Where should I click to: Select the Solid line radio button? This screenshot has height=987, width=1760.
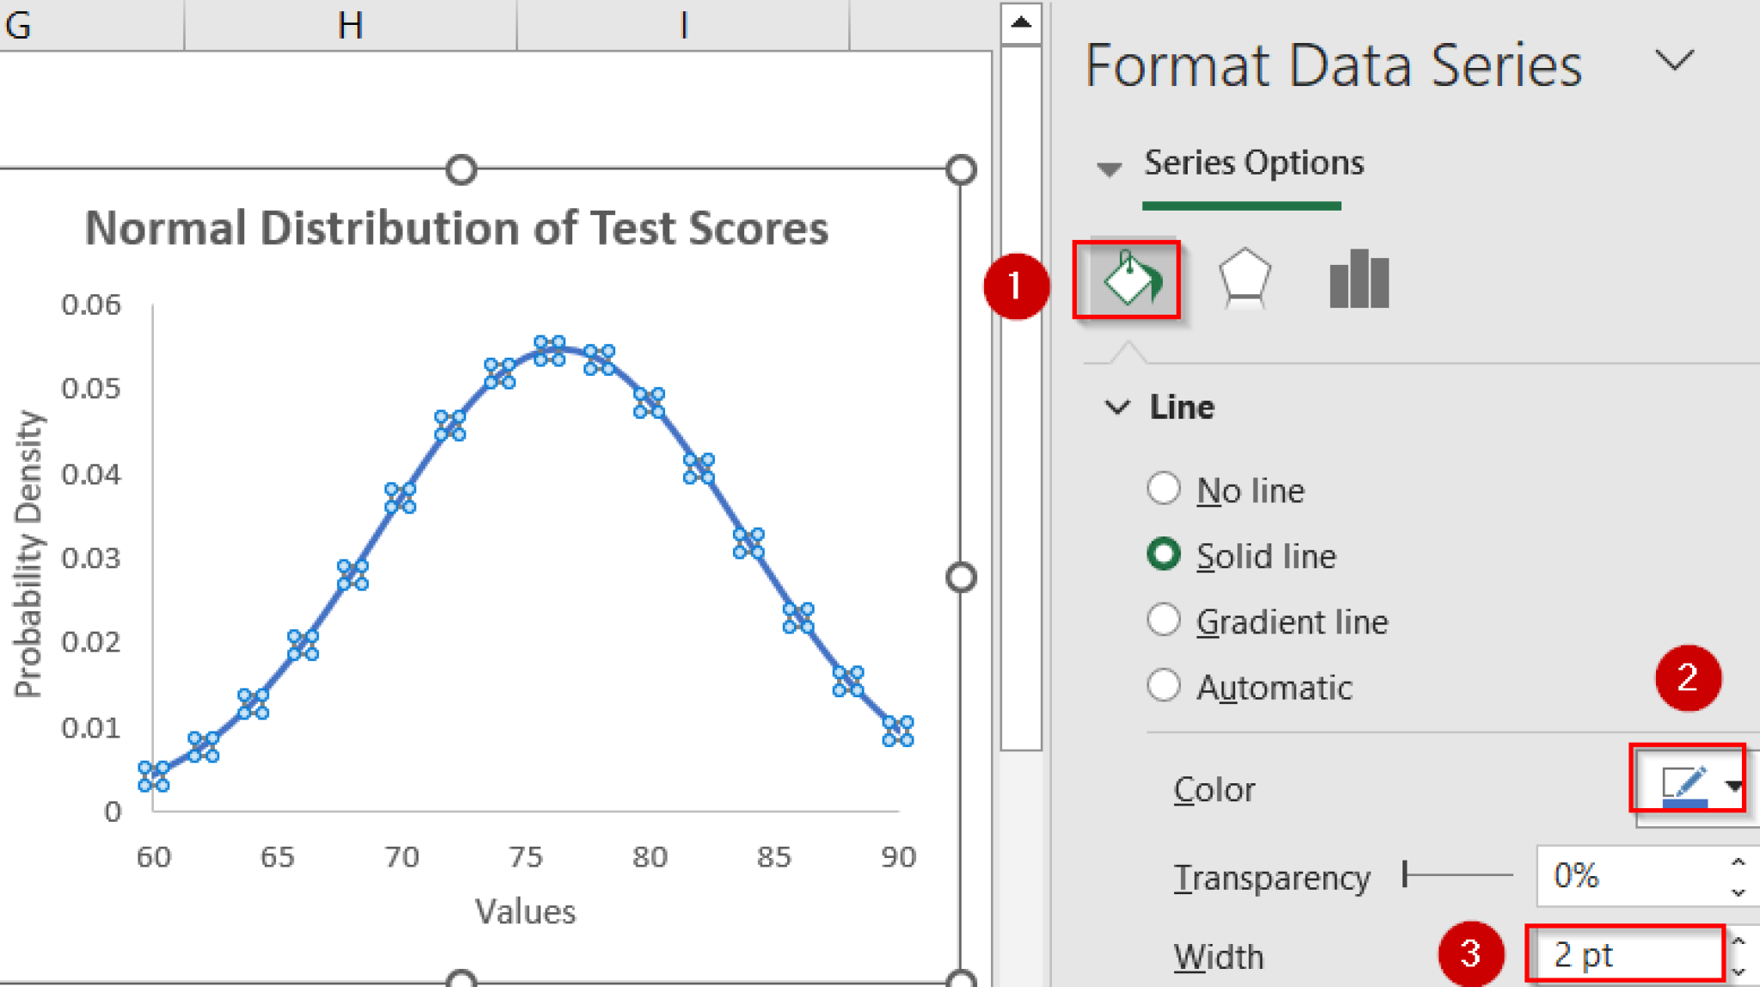1164,555
